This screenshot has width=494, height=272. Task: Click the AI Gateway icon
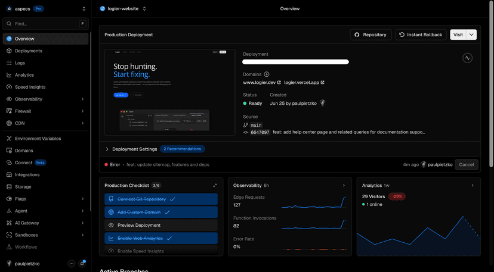point(9,223)
